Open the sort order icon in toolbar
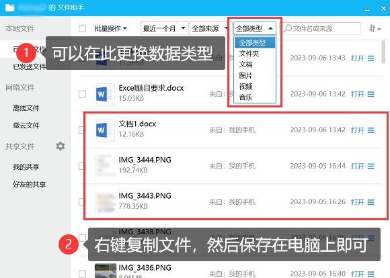 click(375, 29)
